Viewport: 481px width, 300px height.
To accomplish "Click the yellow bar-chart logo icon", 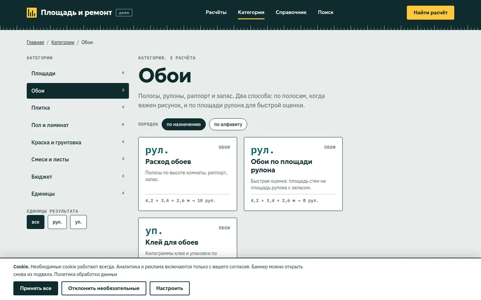I will pos(32,13).
